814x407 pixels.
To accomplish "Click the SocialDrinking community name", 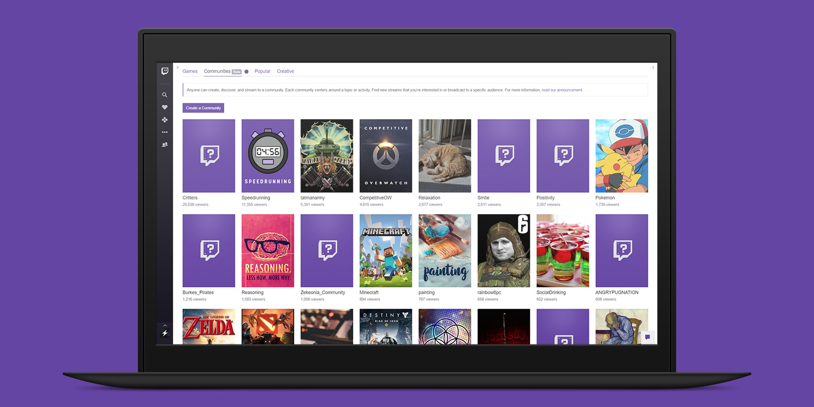I will [551, 292].
